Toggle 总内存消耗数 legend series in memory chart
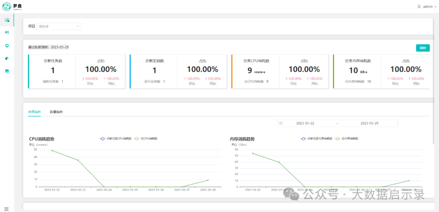This screenshot has width=439, height=212. point(348,139)
